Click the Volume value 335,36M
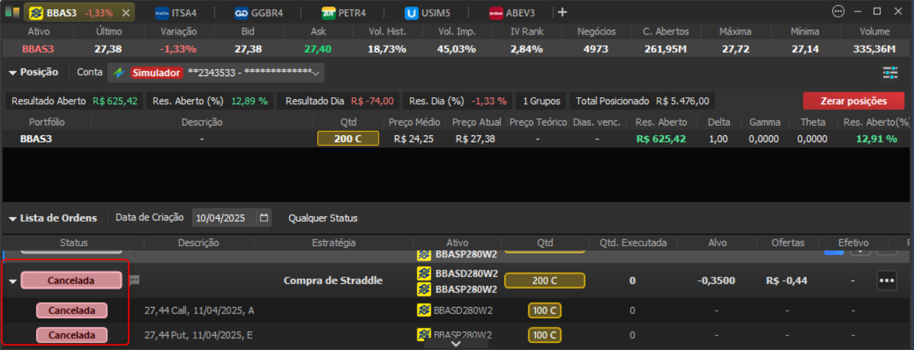This screenshot has height=350, width=914. [x=875, y=49]
